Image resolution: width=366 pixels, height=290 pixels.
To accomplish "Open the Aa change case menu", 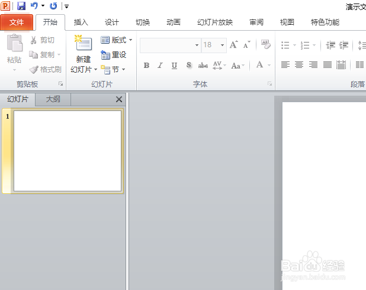I will click(238, 66).
